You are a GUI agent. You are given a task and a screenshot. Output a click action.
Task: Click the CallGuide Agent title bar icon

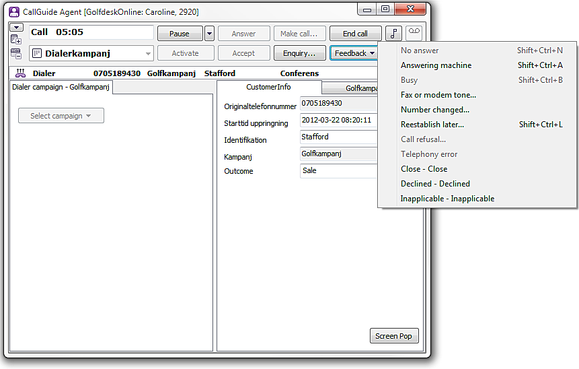click(x=13, y=11)
